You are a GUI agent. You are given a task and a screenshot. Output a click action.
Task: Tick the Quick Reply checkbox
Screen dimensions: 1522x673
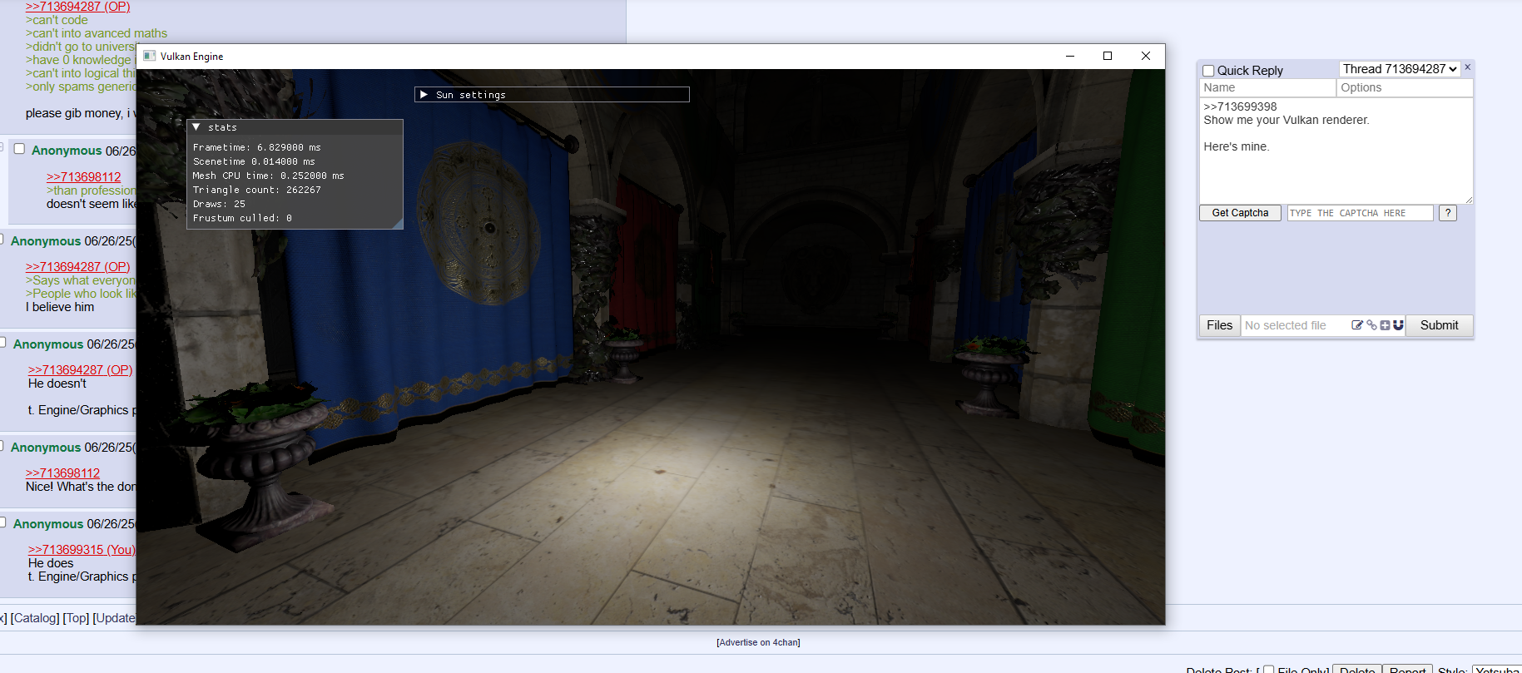click(1208, 71)
